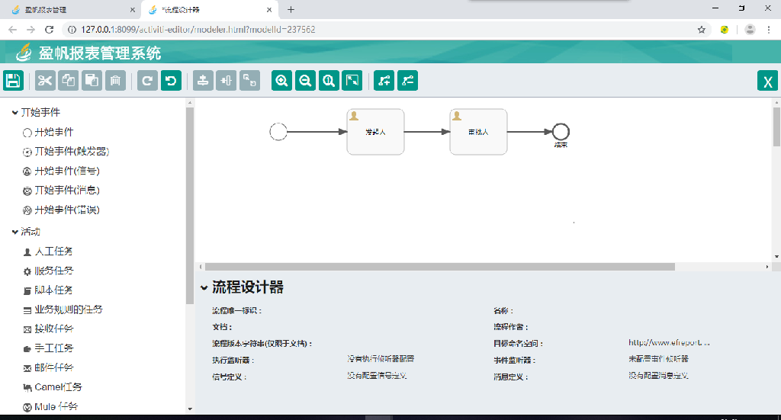Collapse the 开始事件 palette group
This screenshot has height=420, width=781.
pyautogui.click(x=15, y=113)
